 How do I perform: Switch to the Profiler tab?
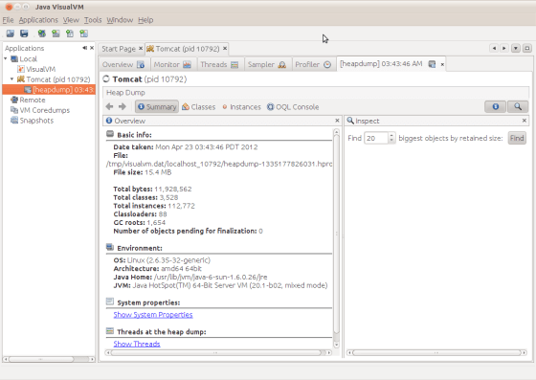[313, 64]
